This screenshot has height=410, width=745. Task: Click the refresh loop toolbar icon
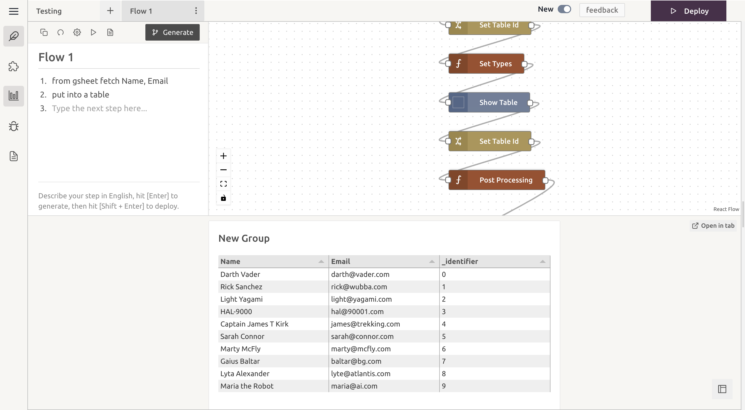(x=61, y=32)
